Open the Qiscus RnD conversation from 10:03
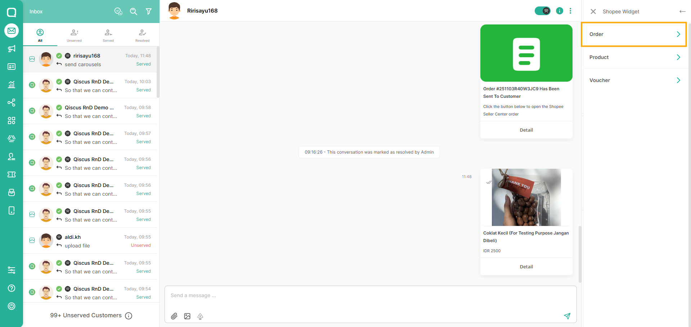691x327 pixels. pos(90,85)
